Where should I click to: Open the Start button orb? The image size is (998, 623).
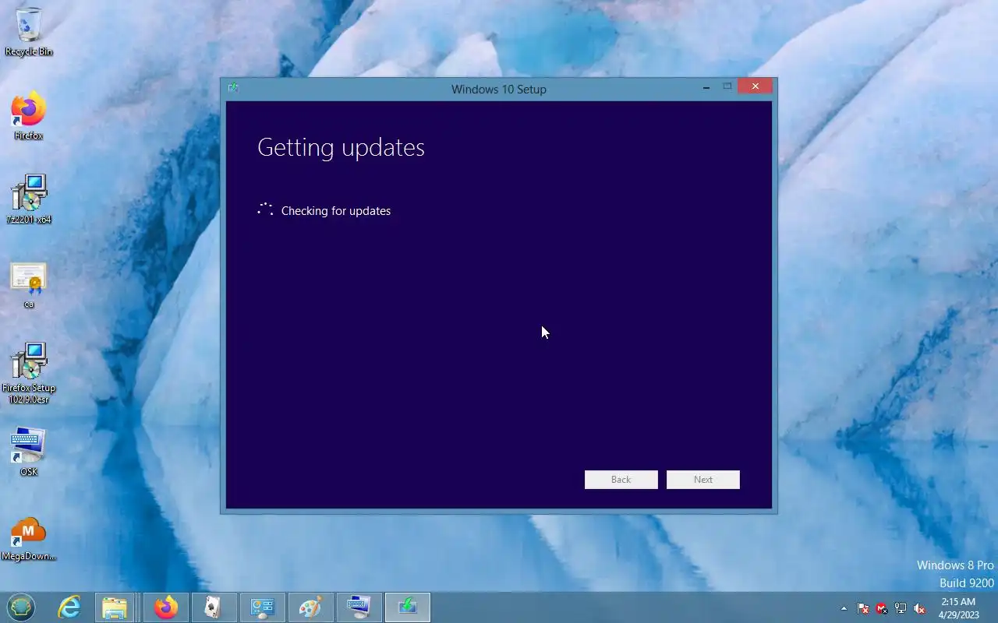click(x=21, y=607)
